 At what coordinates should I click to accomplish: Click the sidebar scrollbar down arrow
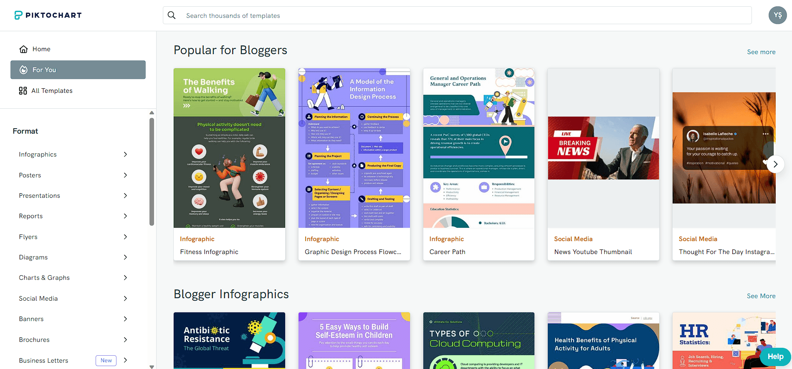(152, 367)
